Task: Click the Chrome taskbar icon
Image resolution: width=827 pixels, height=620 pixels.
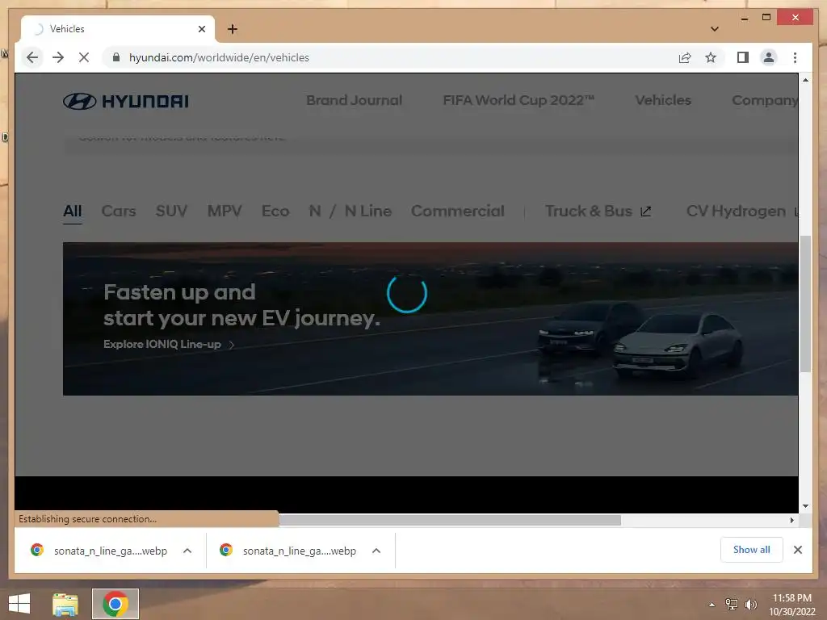Action: (115, 604)
